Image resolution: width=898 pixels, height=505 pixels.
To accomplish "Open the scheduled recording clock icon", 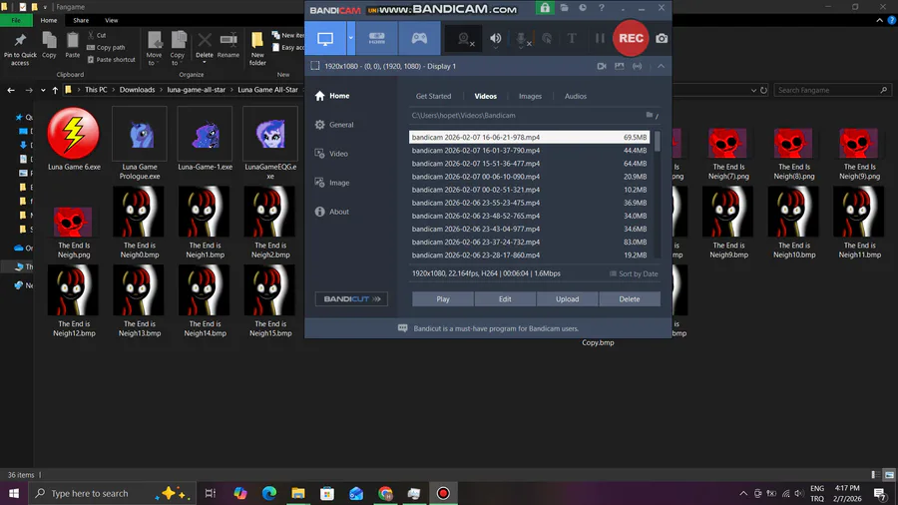I will 583,8.
